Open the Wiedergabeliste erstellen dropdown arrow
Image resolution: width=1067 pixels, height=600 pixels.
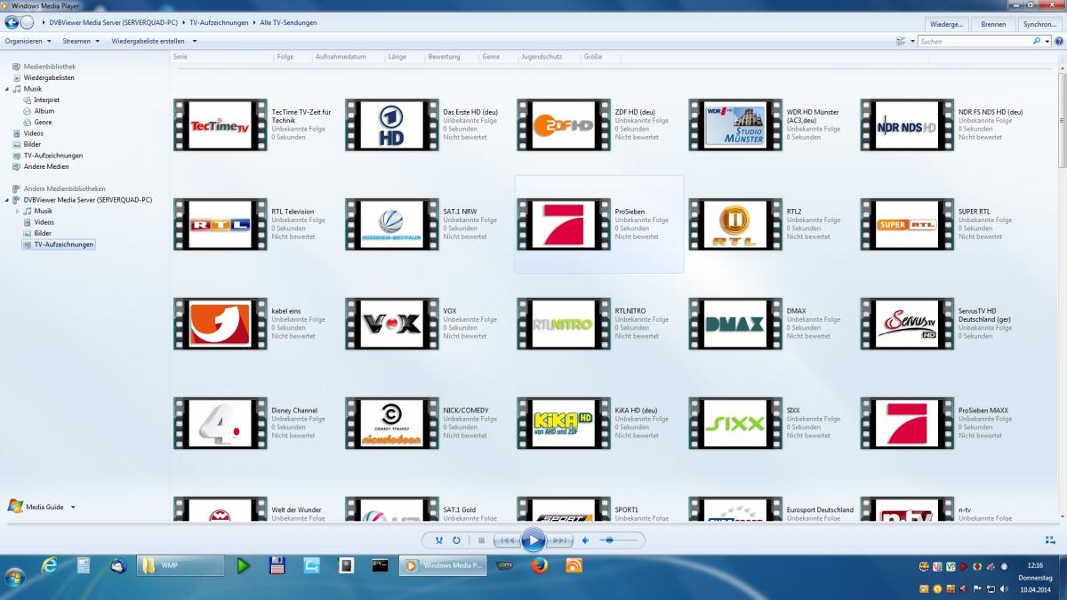tap(195, 41)
